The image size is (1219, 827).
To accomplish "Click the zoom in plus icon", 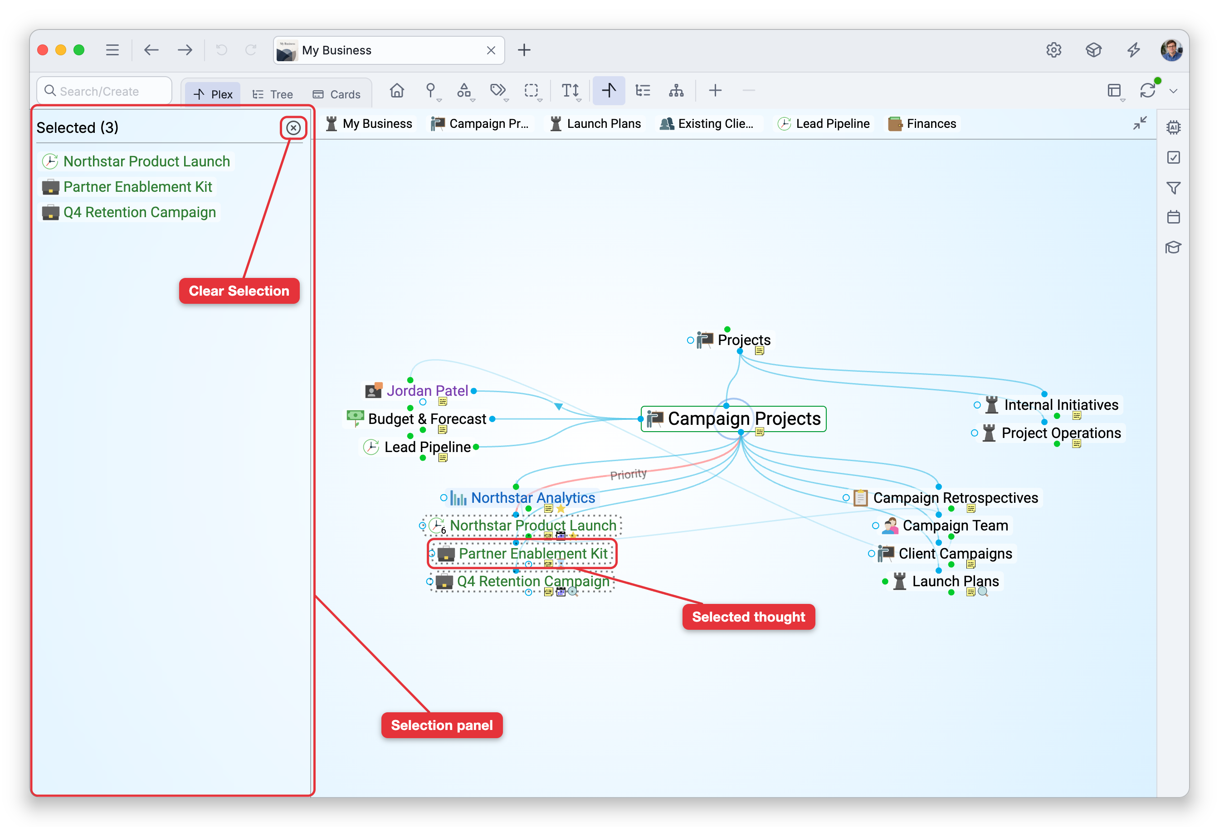I will tap(715, 90).
